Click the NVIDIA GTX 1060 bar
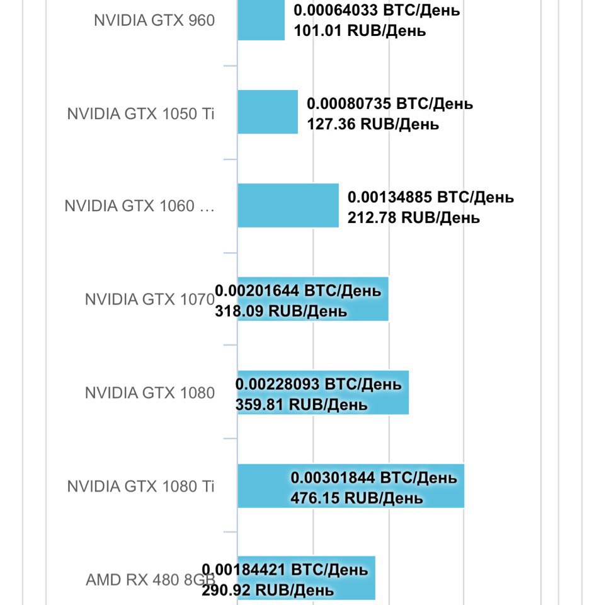 [x=288, y=205]
